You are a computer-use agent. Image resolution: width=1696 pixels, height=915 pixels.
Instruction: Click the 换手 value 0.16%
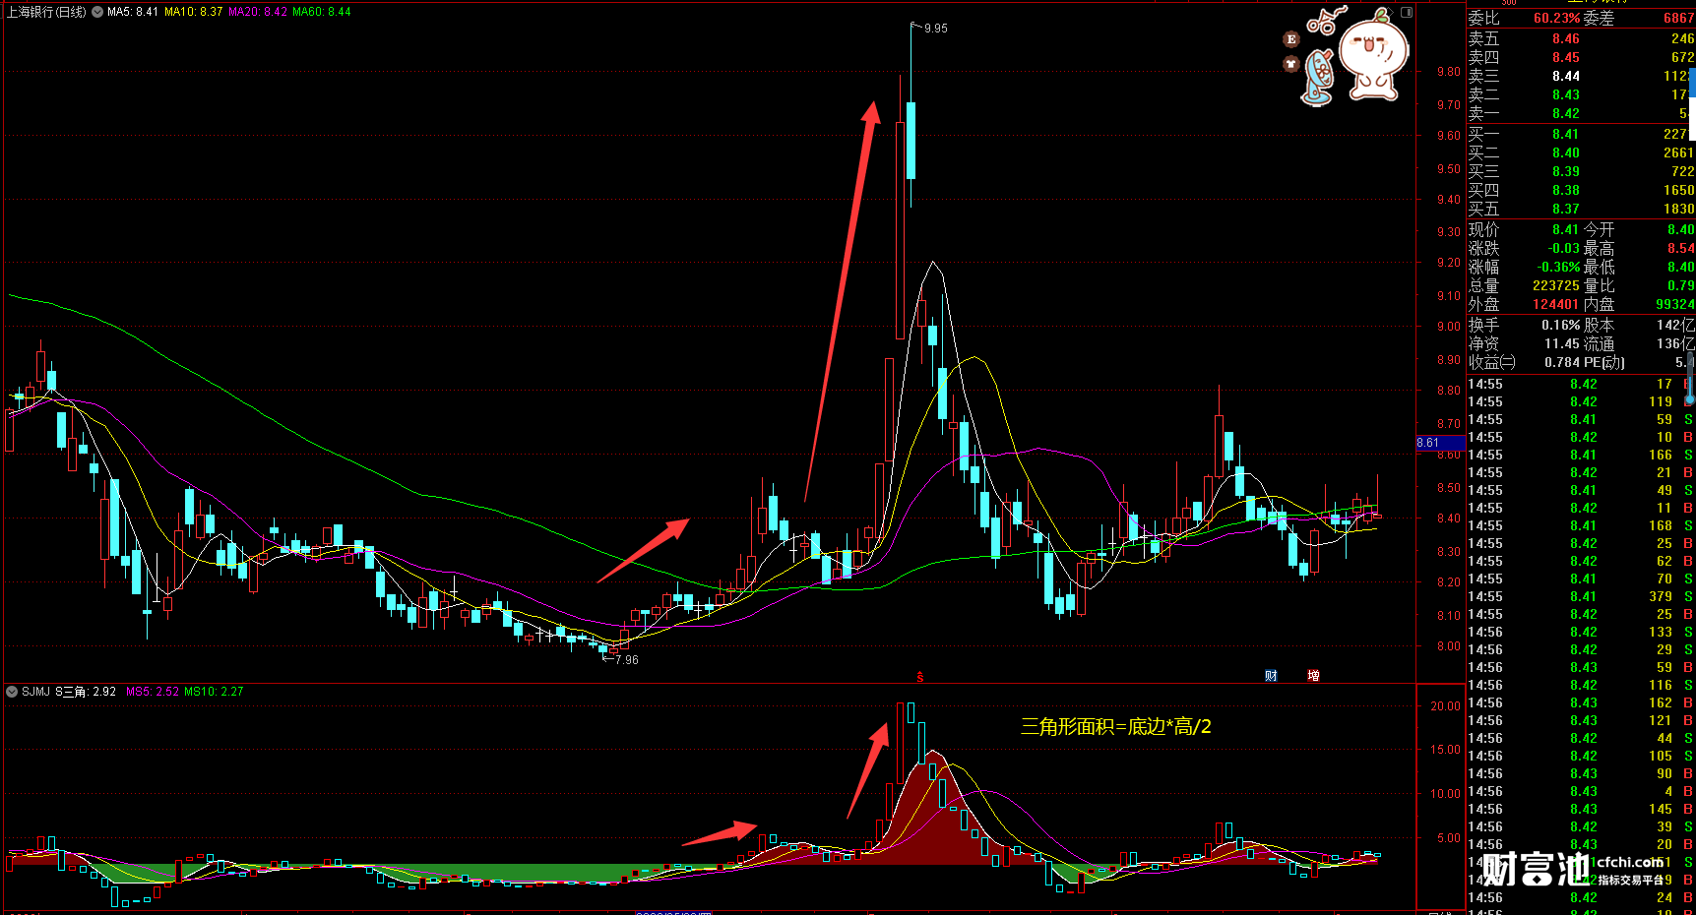point(1560,326)
